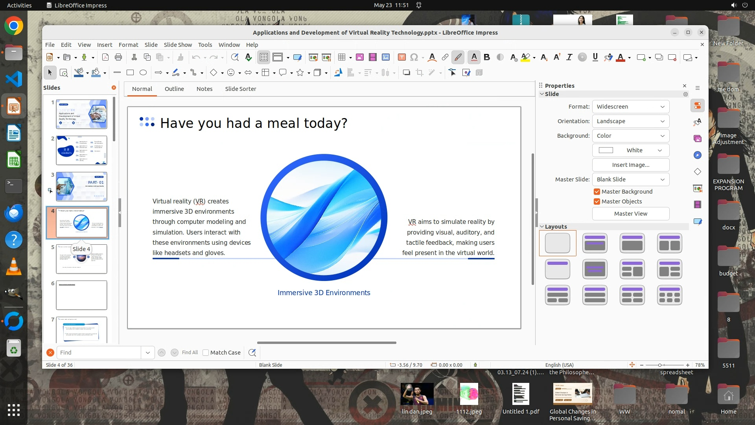Viewport: 755px width, 425px height.
Task: Open the Slide Show menu
Action: point(178,45)
